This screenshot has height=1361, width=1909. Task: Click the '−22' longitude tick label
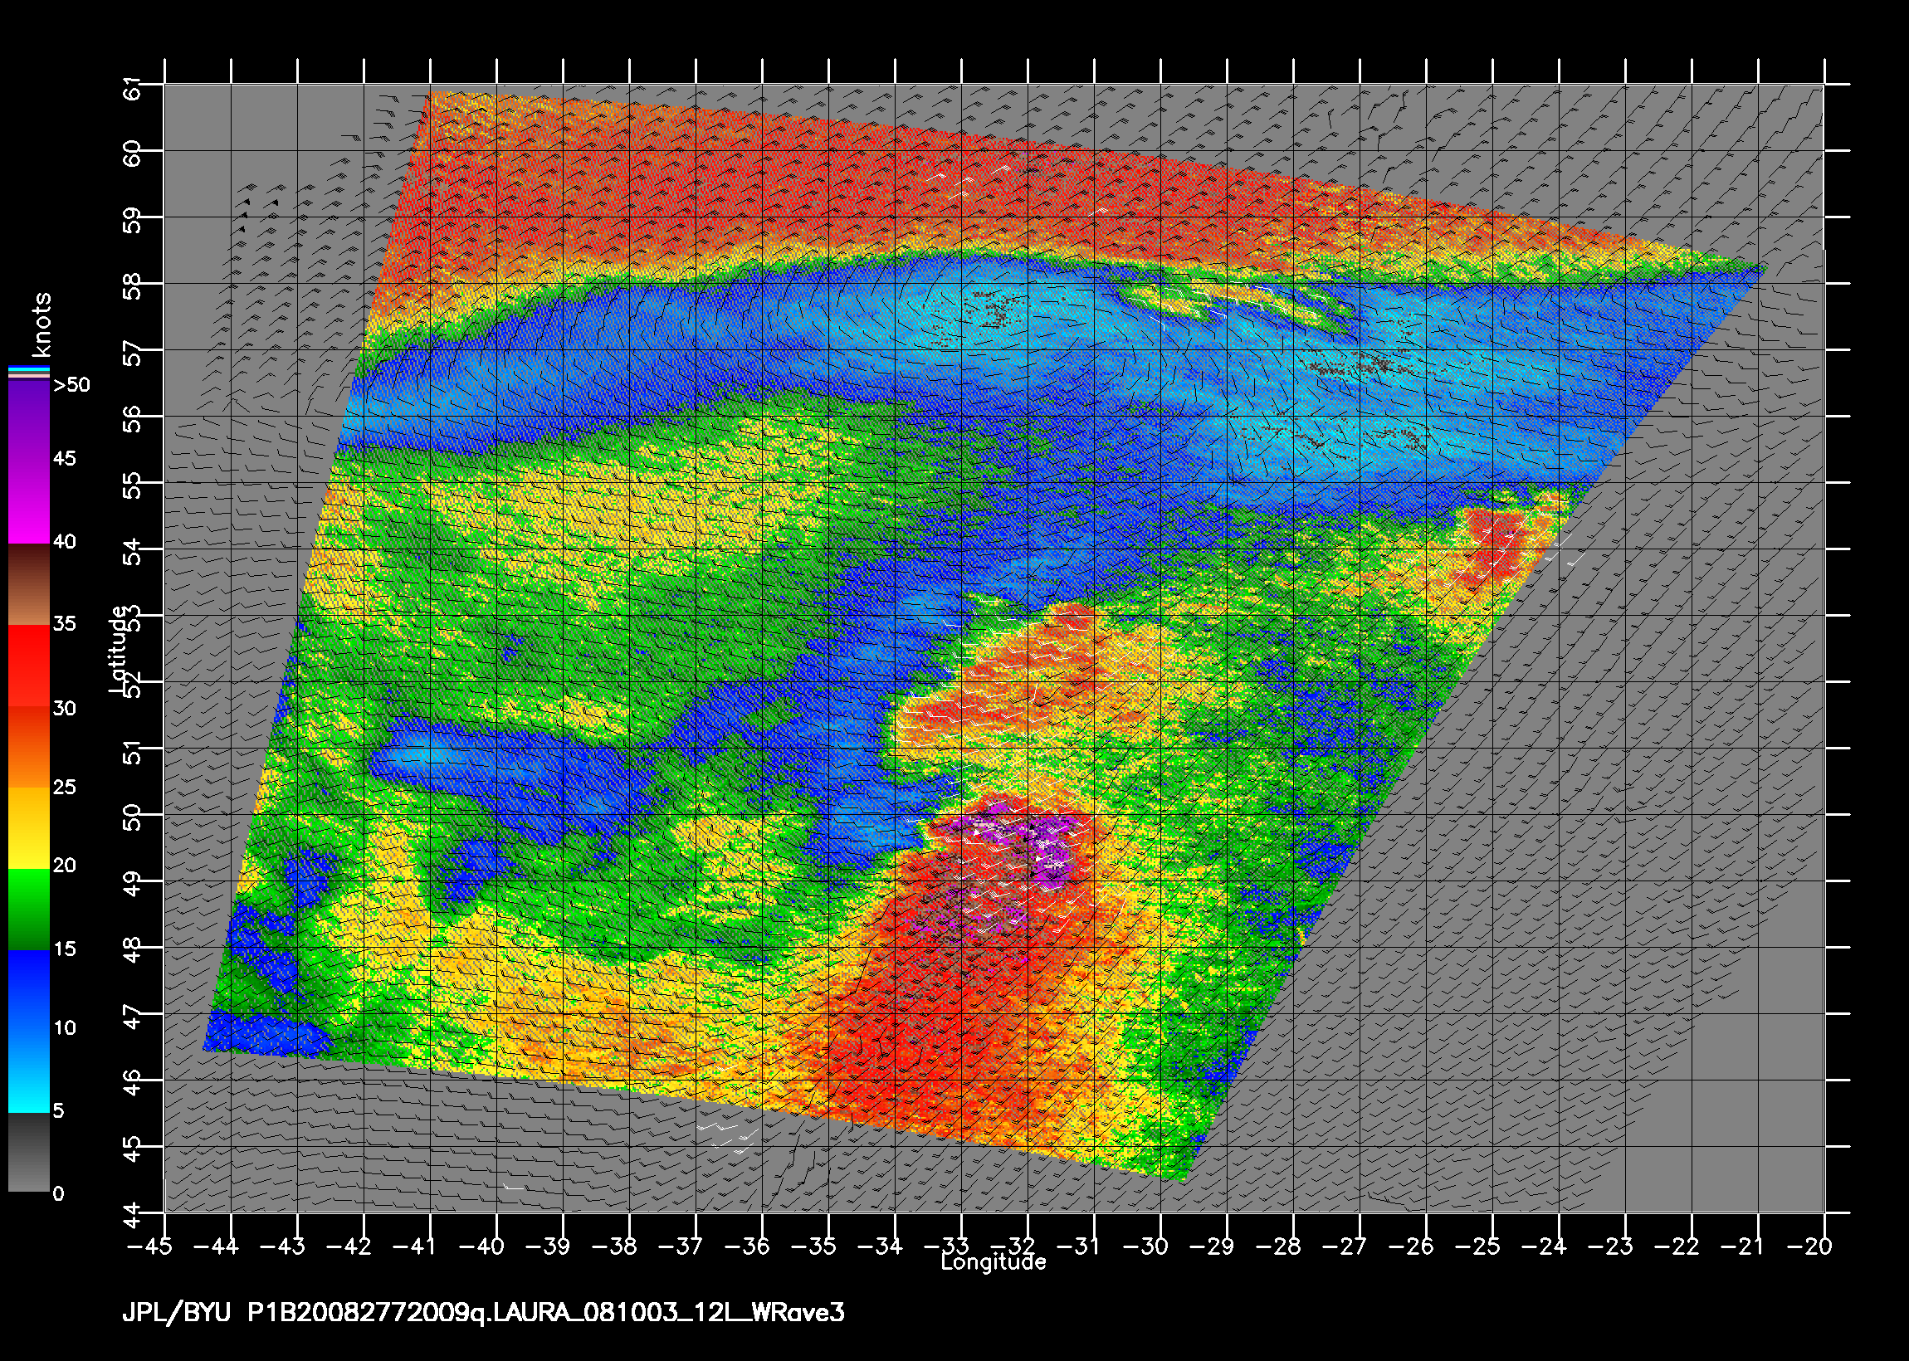pos(1677,1246)
